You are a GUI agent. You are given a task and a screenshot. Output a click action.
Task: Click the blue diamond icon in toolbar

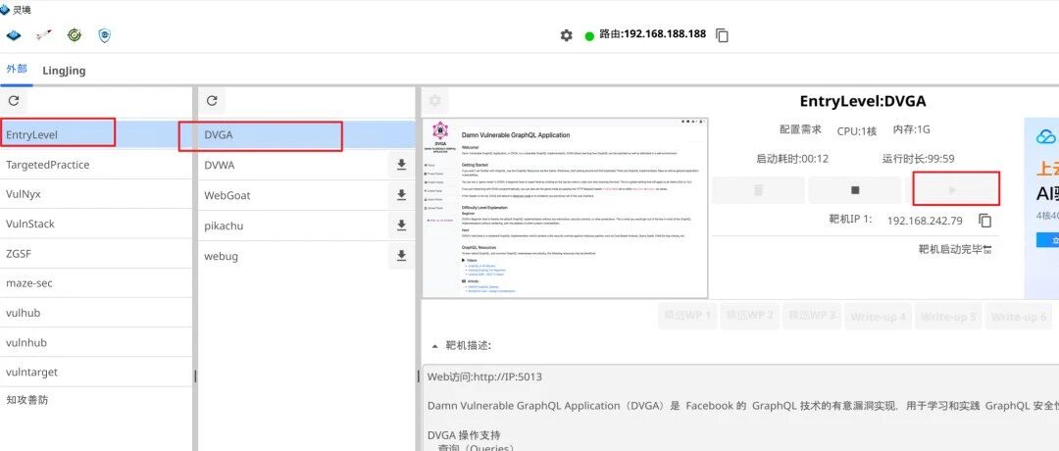tap(13, 35)
